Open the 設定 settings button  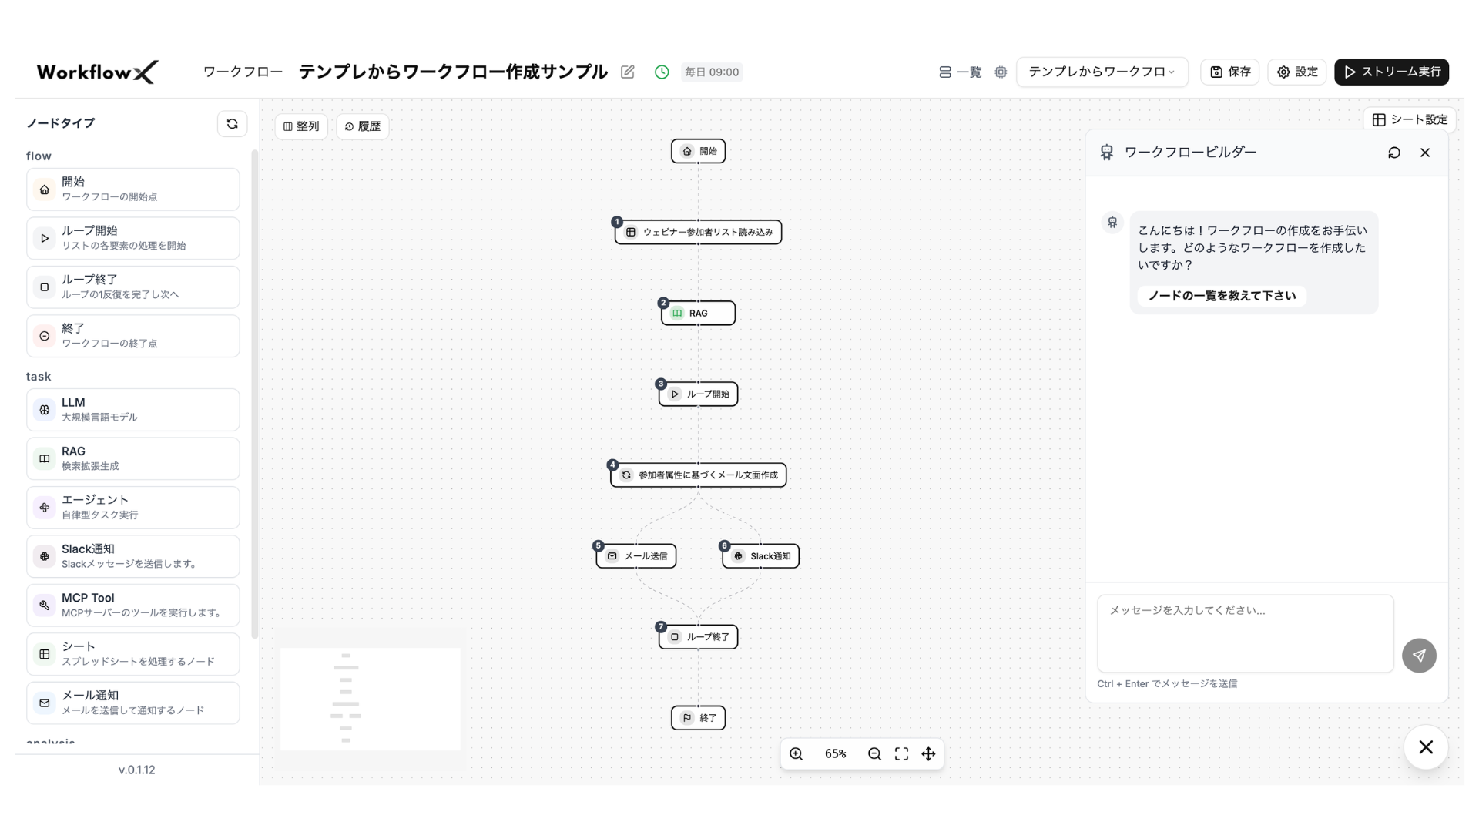pyautogui.click(x=1297, y=72)
